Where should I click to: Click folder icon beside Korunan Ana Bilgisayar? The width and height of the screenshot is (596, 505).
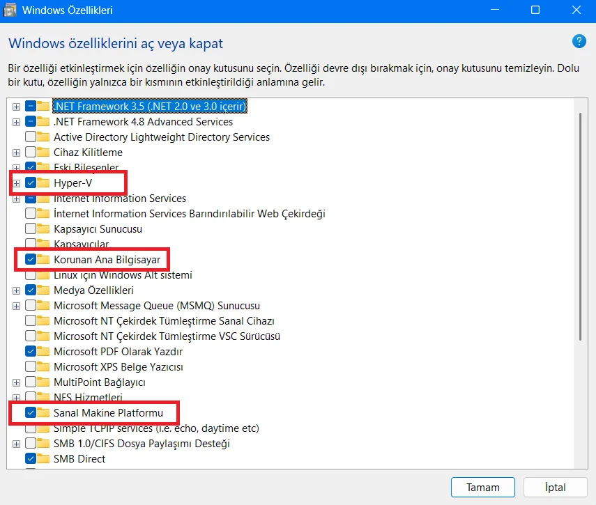pos(43,260)
